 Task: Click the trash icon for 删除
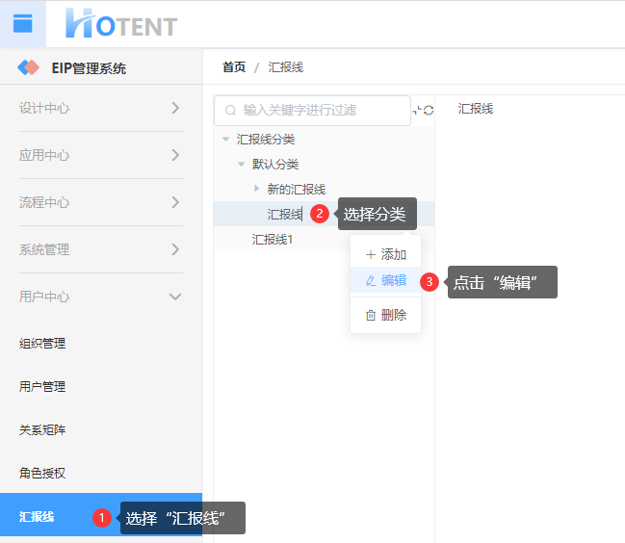(x=371, y=315)
